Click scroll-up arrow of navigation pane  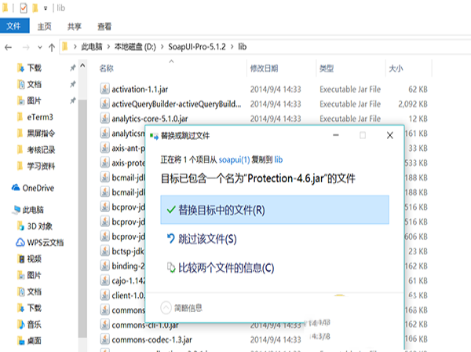tap(82, 65)
